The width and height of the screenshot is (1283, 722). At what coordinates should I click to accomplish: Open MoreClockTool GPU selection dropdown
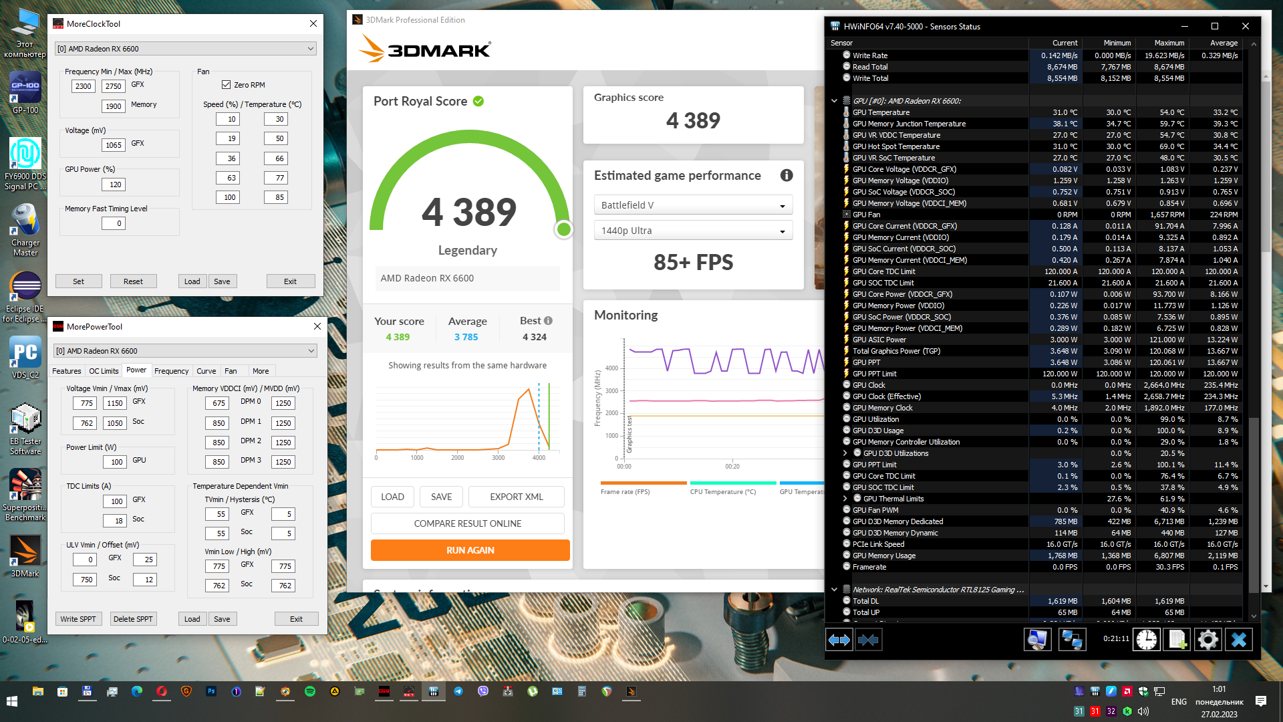[x=185, y=49]
